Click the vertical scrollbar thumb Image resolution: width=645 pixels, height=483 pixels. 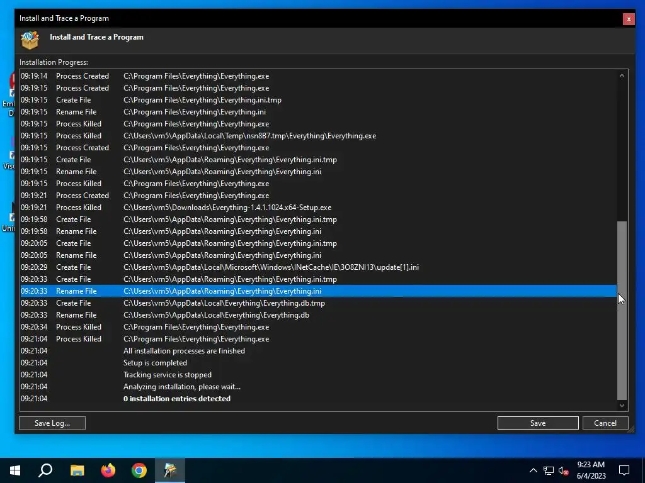tap(622, 311)
